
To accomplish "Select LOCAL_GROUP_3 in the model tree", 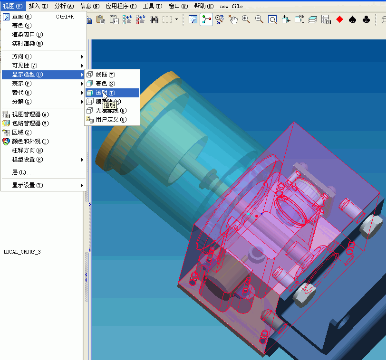I will pos(22,252).
